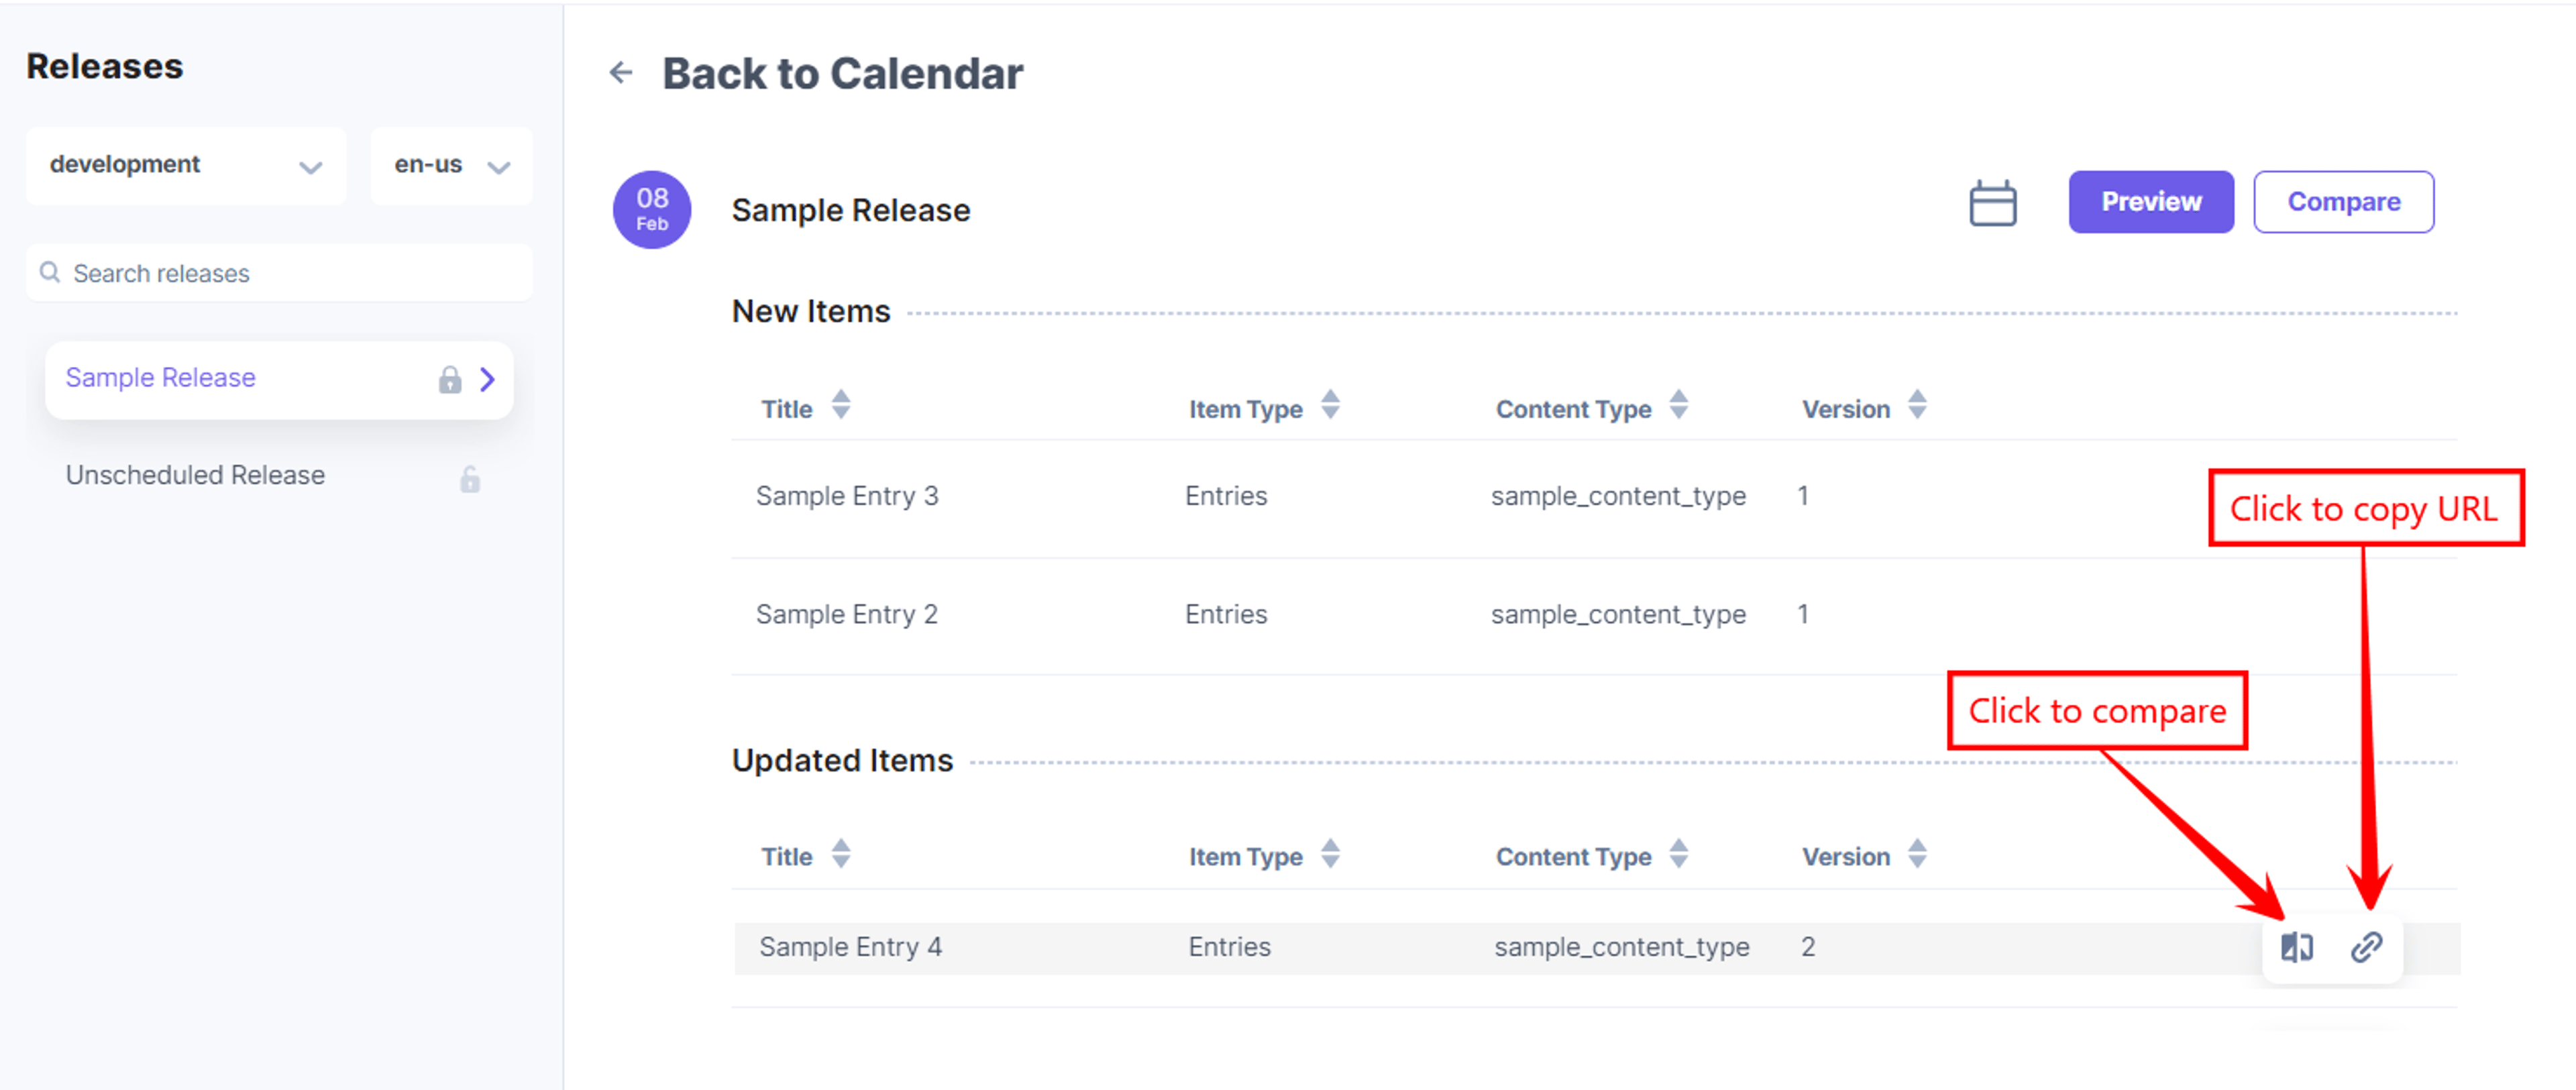Select Sample Release in releases list
Image resolution: width=2576 pixels, height=1090 pixels.
pos(279,379)
